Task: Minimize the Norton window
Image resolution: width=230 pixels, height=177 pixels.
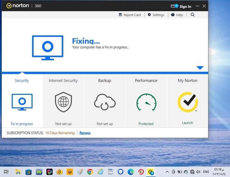Action: coord(197,6)
